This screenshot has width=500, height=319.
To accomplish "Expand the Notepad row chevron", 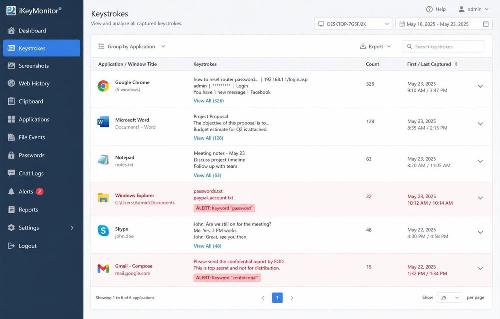I will tap(480, 161).
